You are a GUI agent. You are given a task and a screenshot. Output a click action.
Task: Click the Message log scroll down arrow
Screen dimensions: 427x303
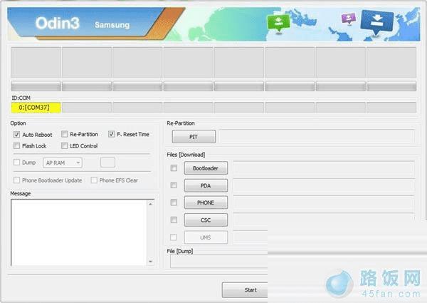(x=150, y=262)
